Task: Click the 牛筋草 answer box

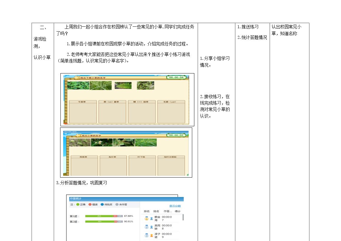Action: click(83, 112)
